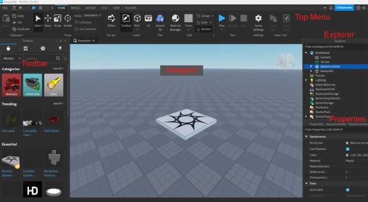Open the FILE menu
Image resolution: width=368 pixels, height=202 pixels.
click(x=5, y=8)
